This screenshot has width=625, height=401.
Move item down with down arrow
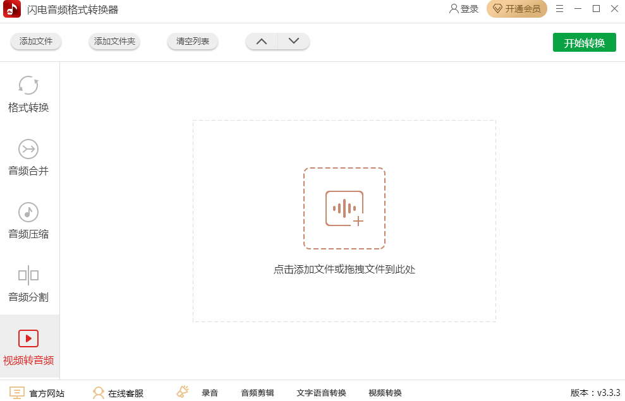pyautogui.click(x=294, y=42)
